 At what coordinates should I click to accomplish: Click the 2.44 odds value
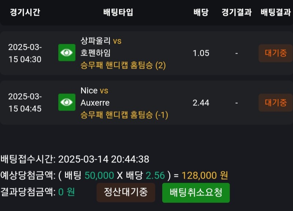point(201,103)
